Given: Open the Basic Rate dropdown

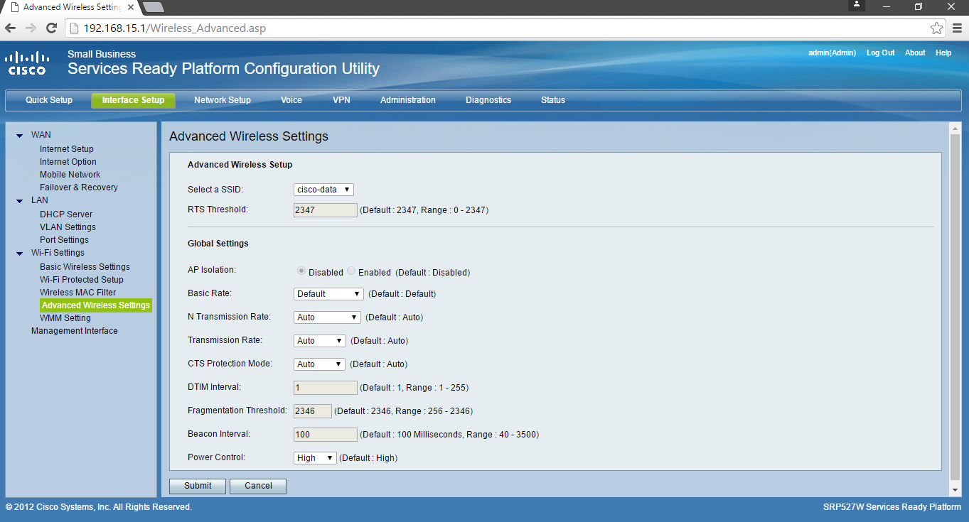Looking at the screenshot, I should (328, 294).
